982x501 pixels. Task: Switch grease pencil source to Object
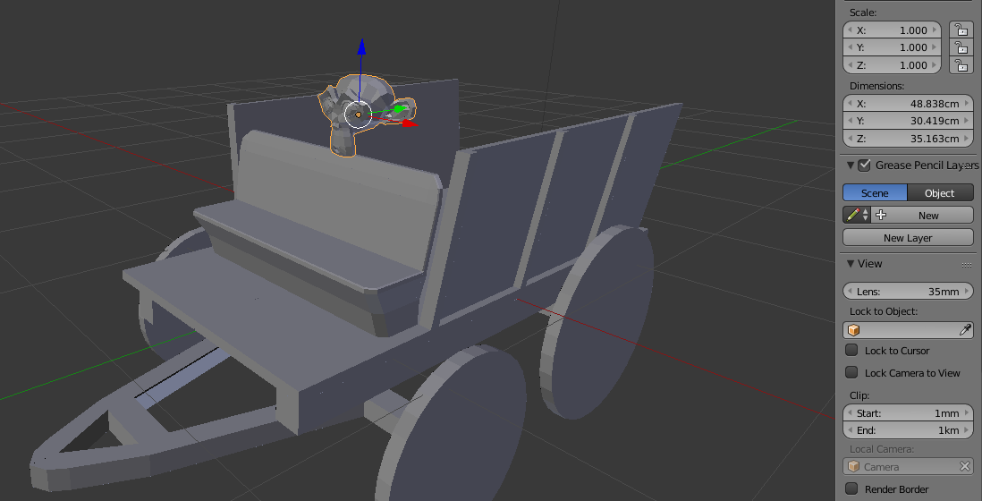click(x=940, y=193)
